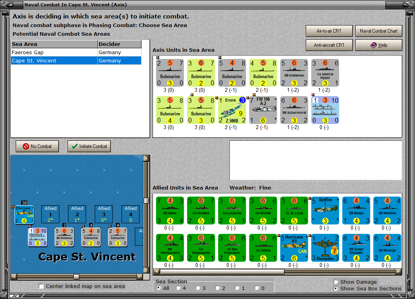
Task: Select the Faeroes Gap sea area row
Action: tap(76, 52)
